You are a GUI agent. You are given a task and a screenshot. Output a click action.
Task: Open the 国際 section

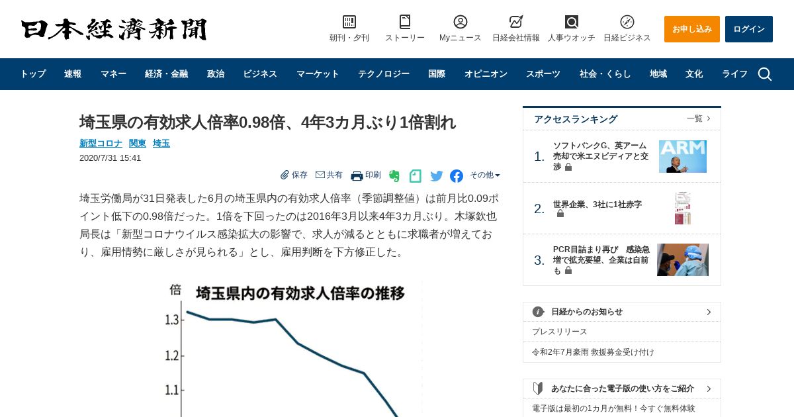pyautogui.click(x=437, y=74)
